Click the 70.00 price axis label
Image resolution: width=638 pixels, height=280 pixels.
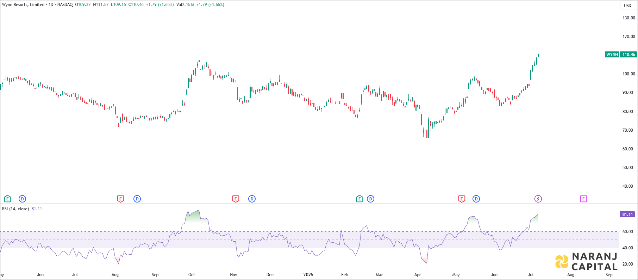coord(628,130)
